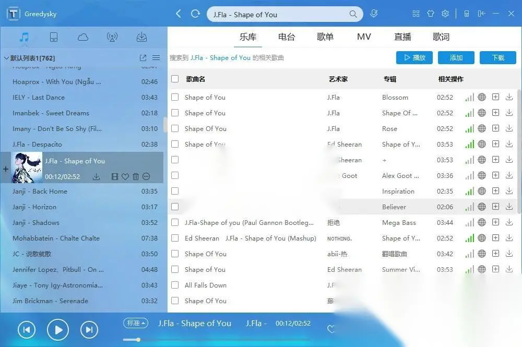This screenshot has width=522, height=347.
Task: Open the skin shirt icon
Action: pos(431,14)
